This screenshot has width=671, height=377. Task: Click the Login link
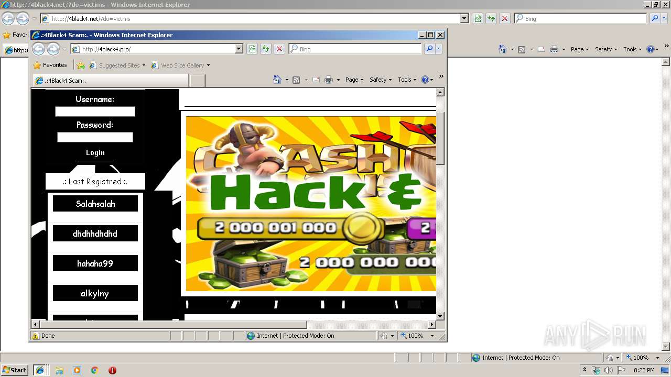click(95, 152)
